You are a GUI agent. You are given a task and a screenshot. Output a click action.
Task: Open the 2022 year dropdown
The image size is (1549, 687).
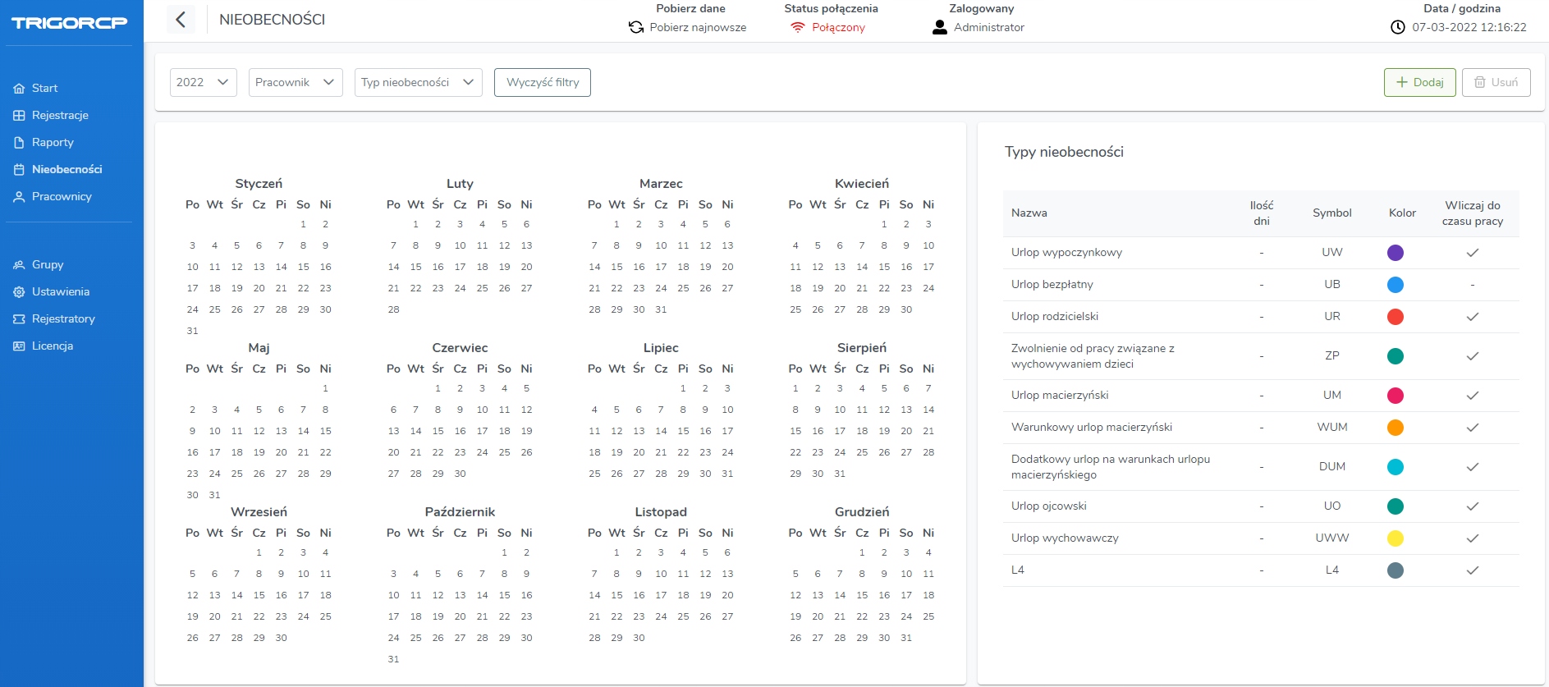pyautogui.click(x=203, y=82)
